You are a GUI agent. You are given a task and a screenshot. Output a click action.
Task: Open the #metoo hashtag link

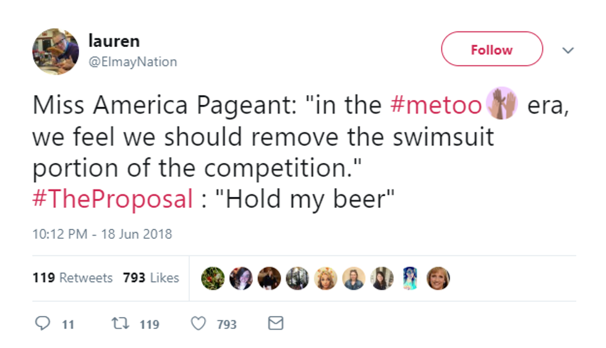436,106
